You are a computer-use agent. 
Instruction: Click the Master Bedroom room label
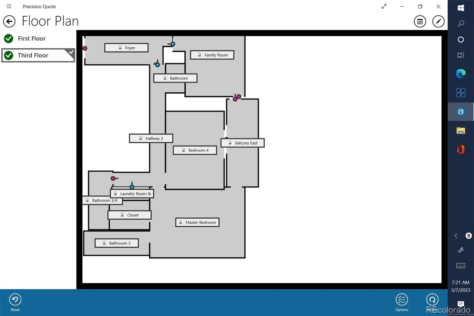[197, 222]
